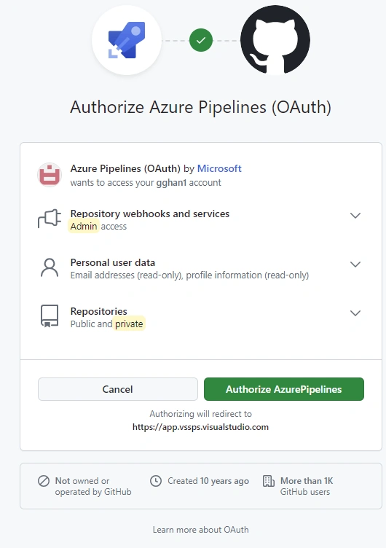This screenshot has width=386, height=548.
Task: Click the GitHub Octocat logo
Action: 275,40
